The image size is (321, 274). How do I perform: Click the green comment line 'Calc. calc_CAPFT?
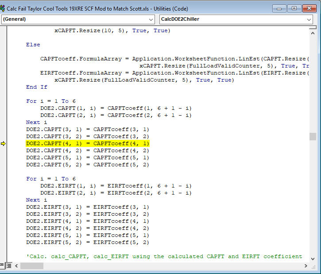coord(164,257)
